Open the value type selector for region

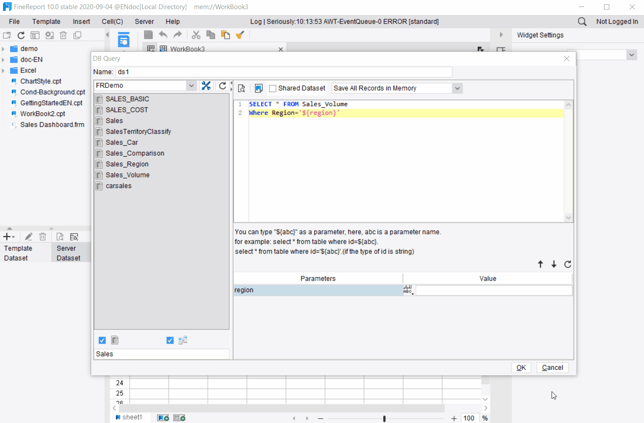pos(408,290)
